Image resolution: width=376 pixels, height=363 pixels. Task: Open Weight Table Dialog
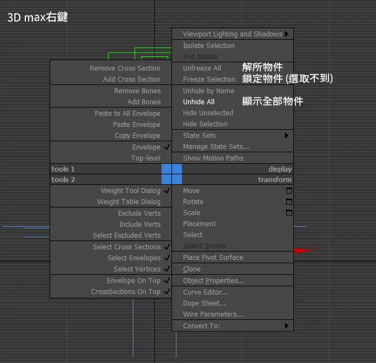(111, 202)
